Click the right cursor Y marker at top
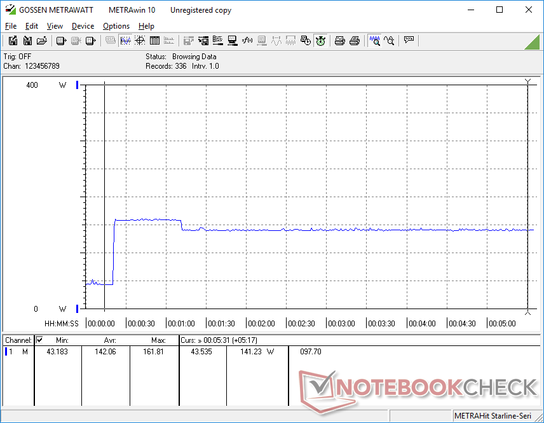544x423 pixels. pyautogui.click(x=527, y=82)
